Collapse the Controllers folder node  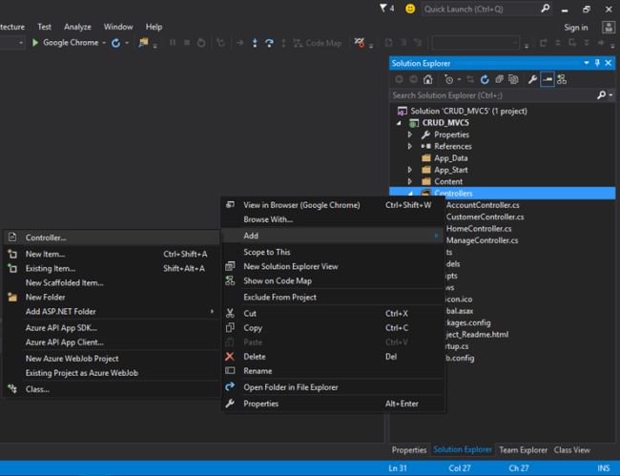(410, 193)
